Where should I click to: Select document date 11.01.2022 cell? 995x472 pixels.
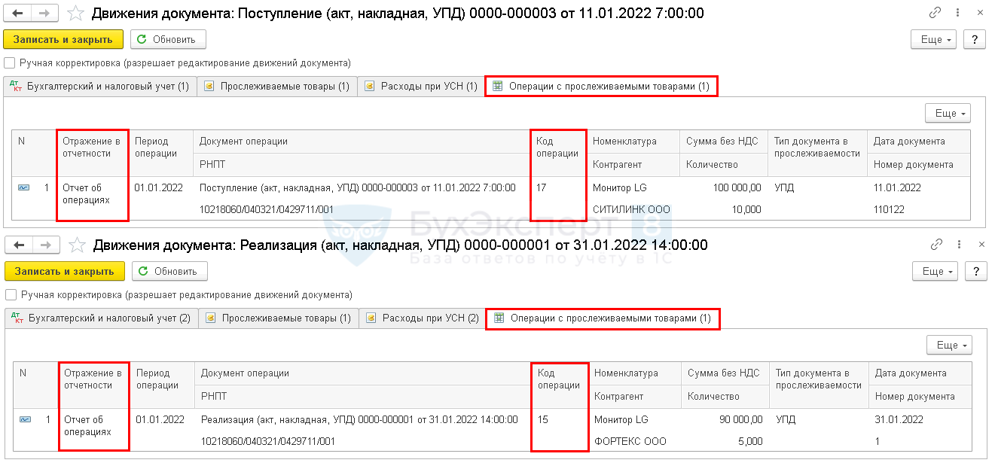[919, 188]
